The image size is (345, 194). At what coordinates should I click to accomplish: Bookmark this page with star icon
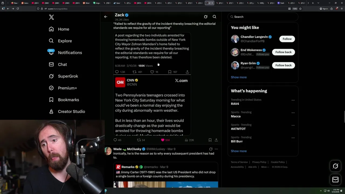point(300,9)
